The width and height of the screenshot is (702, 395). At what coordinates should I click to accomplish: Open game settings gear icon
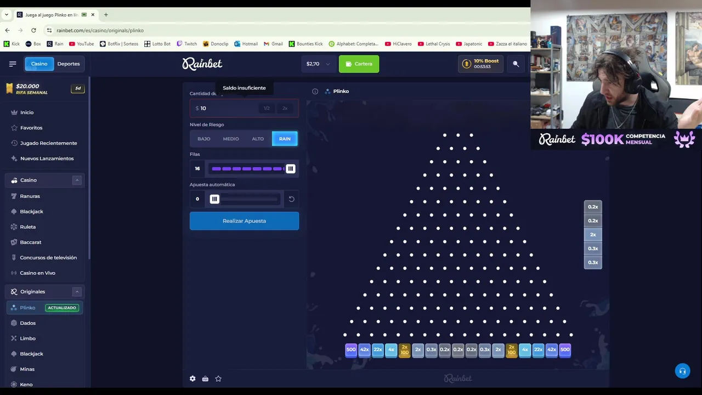point(193,379)
